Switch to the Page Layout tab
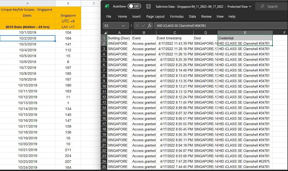 [x=155, y=16]
